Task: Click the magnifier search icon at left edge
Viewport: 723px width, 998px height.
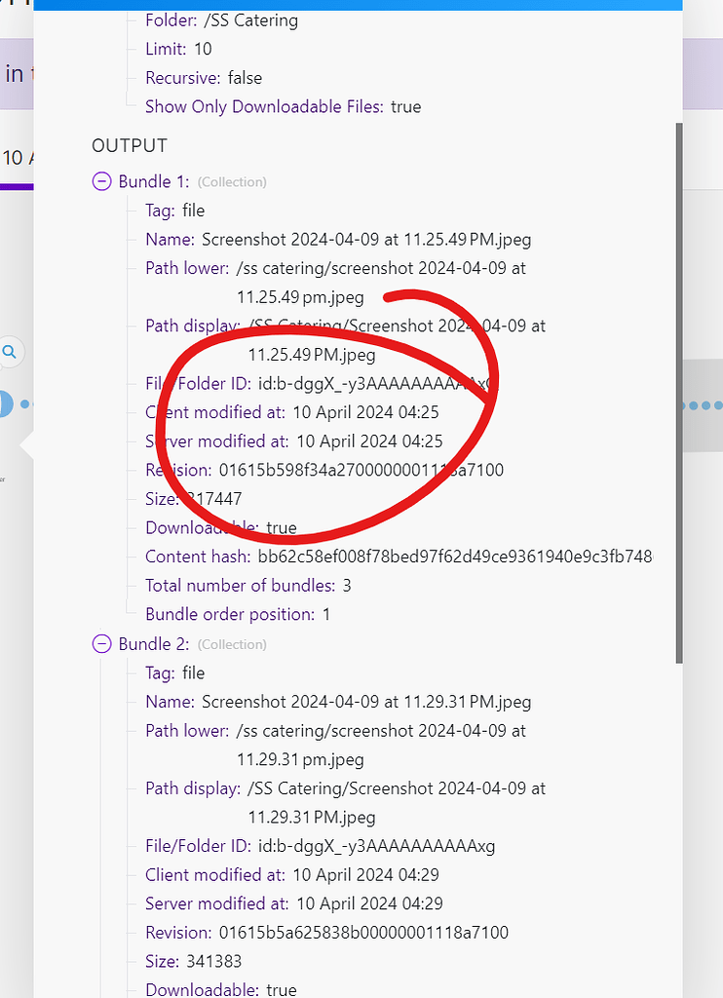Action: pyautogui.click(x=10, y=352)
